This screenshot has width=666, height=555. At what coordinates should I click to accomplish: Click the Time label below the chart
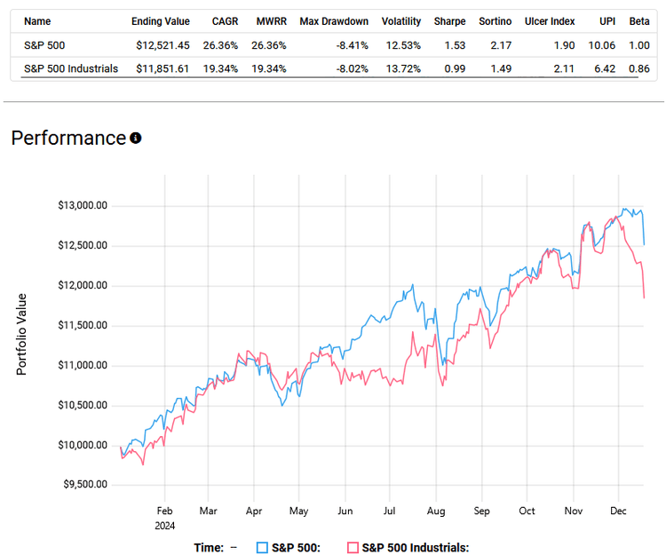click(209, 548)
